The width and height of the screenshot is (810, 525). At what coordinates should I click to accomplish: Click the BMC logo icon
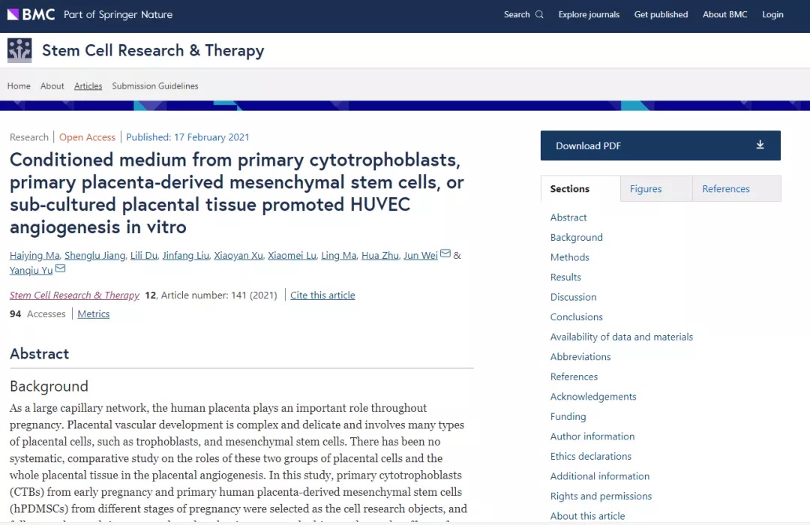13,14
